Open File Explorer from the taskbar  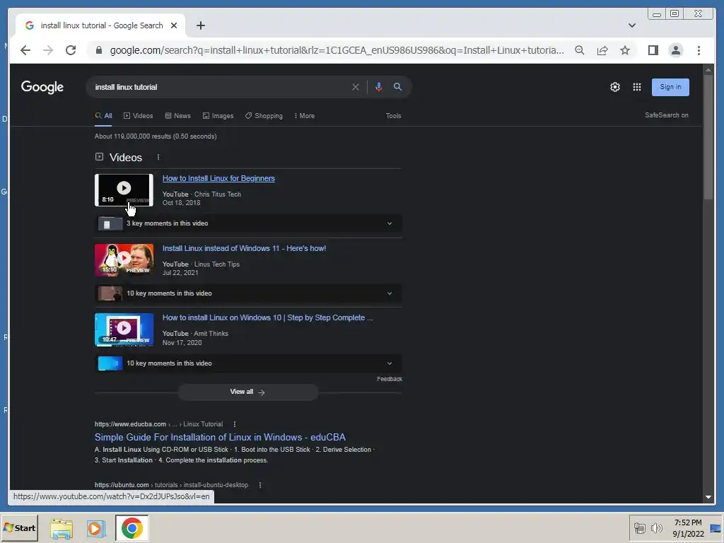[62, 528]
